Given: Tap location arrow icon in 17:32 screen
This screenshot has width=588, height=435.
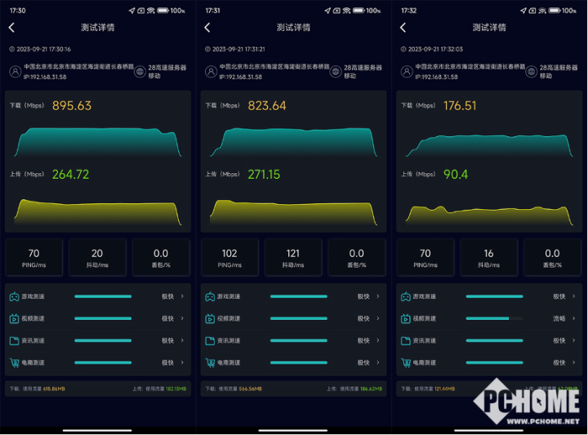Looking at the screenshot, I should click(523, 11).
